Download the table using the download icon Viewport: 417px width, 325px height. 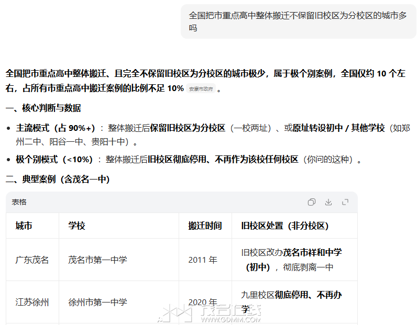point(328,202)
